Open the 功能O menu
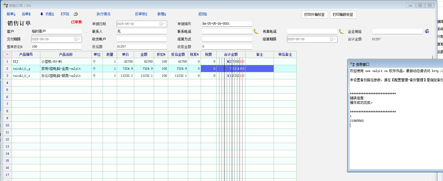 49,14
